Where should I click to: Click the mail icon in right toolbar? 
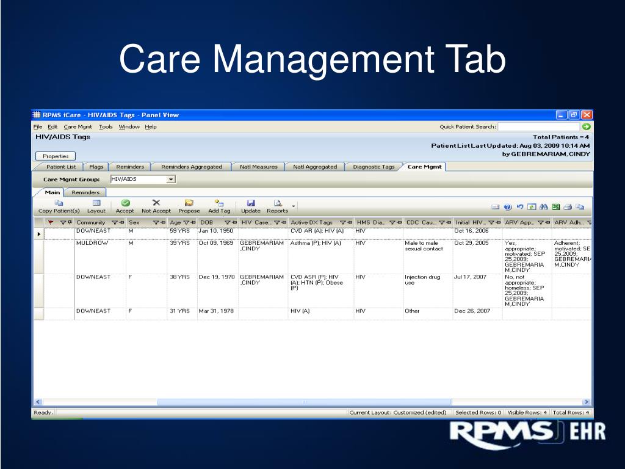pyautogui.click(x=496, y=207)
